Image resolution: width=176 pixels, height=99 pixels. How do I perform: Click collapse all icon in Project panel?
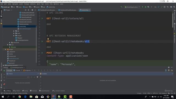point(29,10)
